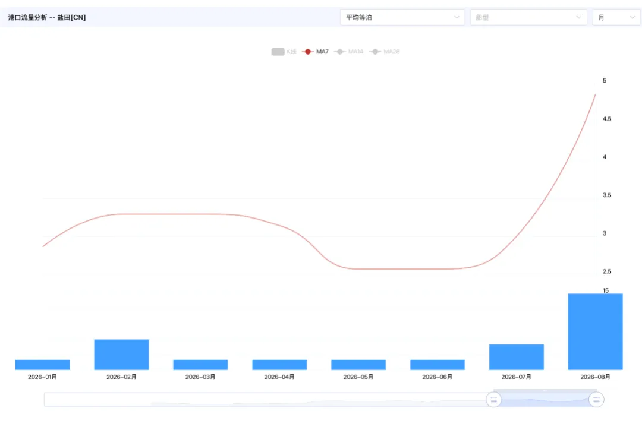
Task: Click the 2026-07月 volume bar
Action: (x=517, y=357)
